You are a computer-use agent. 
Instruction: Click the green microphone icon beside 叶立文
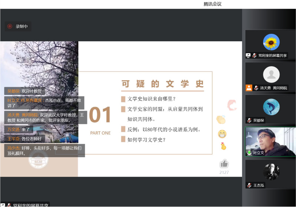click(250, 153)
